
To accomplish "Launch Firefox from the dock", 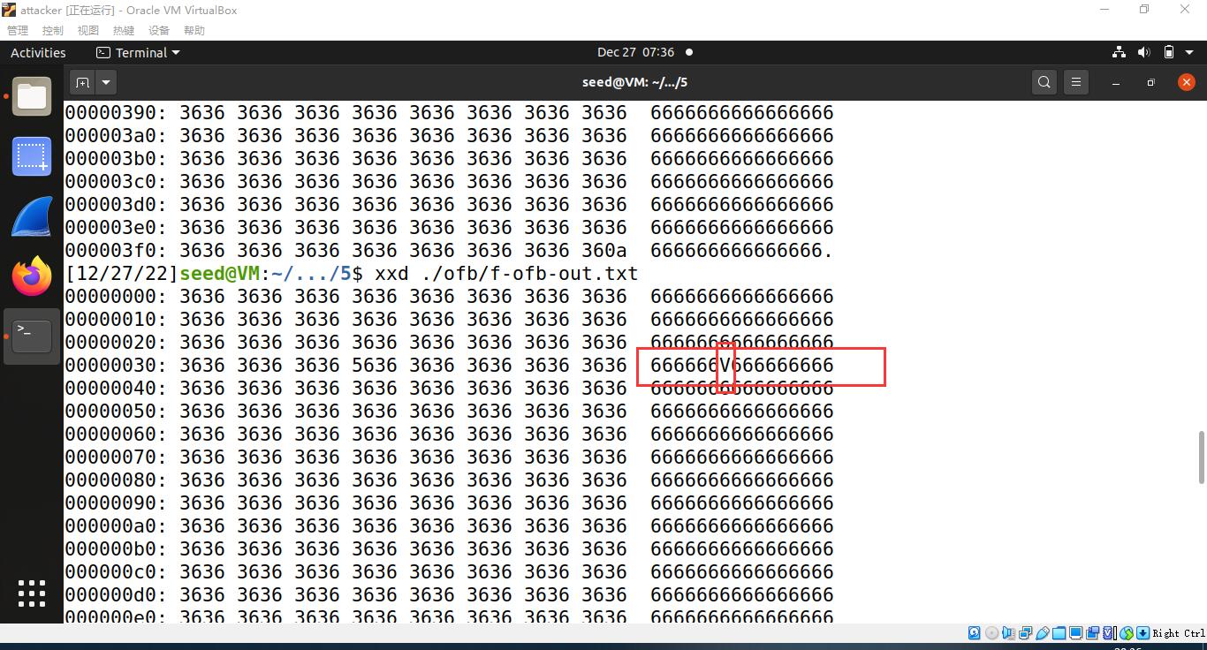I will point(32,276).
